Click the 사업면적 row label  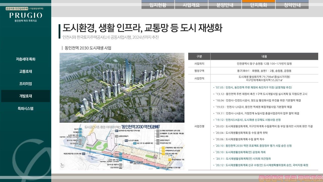click(x=199, y=78)
